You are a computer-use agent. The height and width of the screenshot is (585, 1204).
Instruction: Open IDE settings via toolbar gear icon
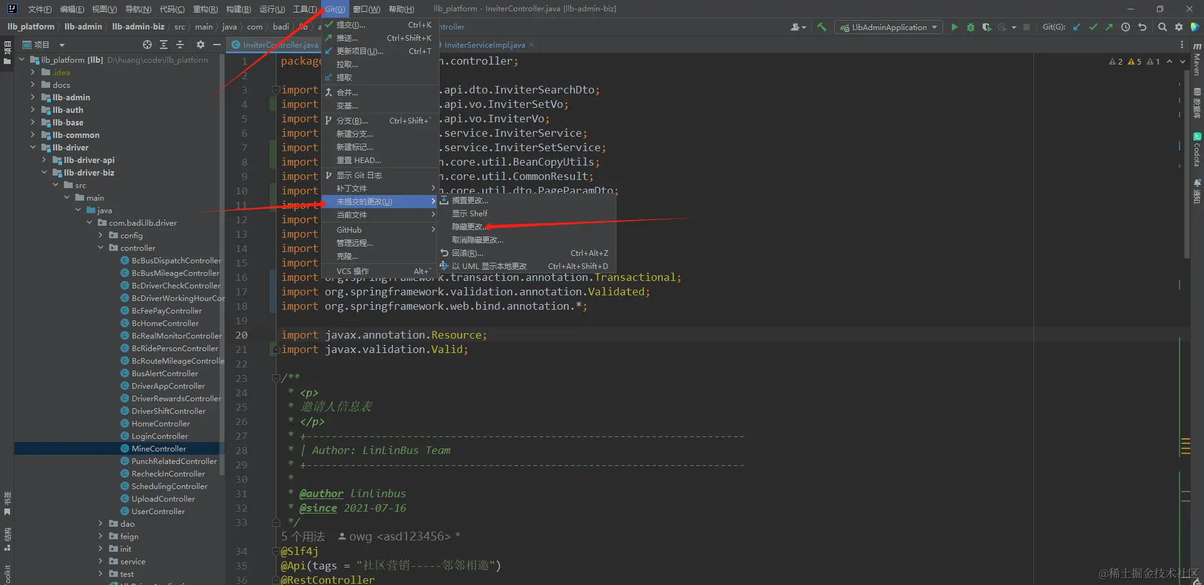pos(1178,27)
